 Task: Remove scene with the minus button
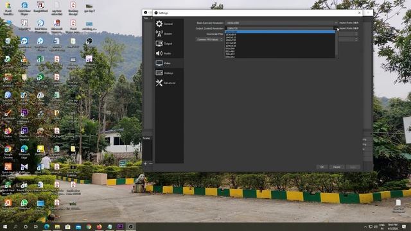[x=151, y=164]
